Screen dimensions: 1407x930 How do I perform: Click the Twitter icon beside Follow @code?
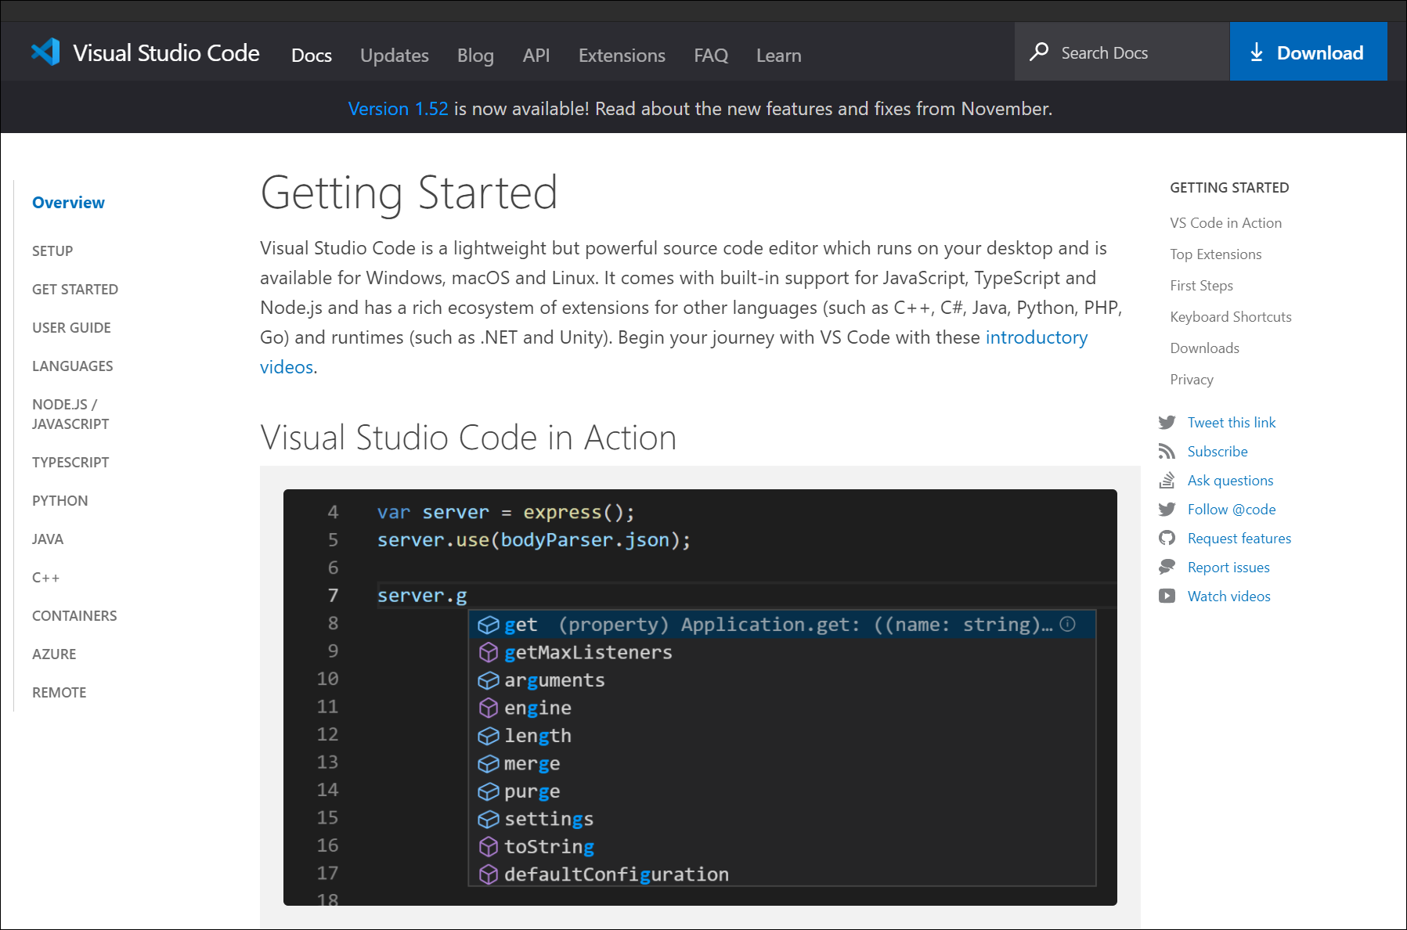[x=1167, y=510]
